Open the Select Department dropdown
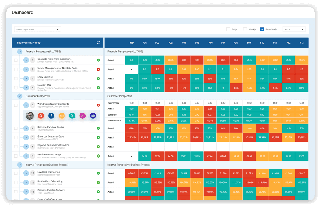The width and height of the screenshot is (321, 207). [38, 29]
